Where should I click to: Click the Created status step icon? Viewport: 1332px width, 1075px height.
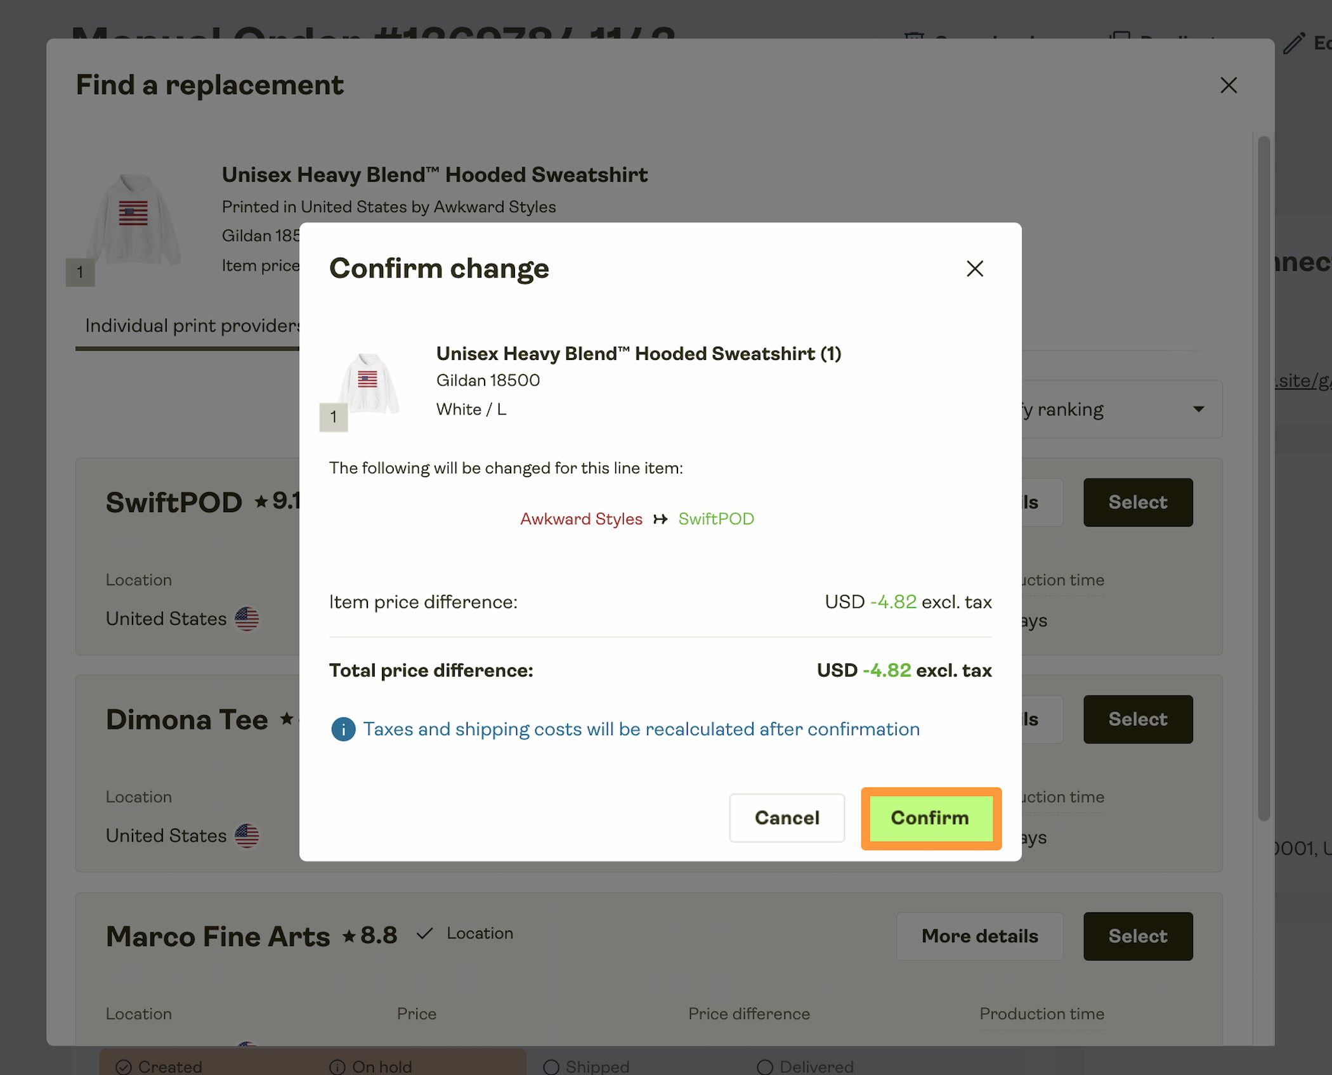pos(124,1067)
